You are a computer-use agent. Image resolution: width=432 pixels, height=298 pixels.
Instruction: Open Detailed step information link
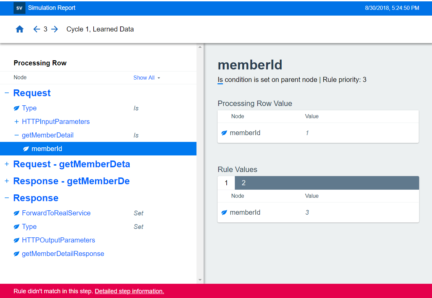pyautogui.click(x=129, y=291)
